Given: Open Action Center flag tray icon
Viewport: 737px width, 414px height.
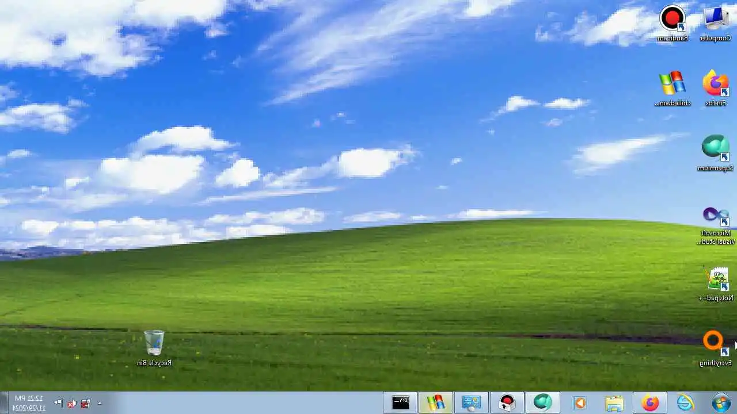Looking at the screenshot, I should pos(58,403).
